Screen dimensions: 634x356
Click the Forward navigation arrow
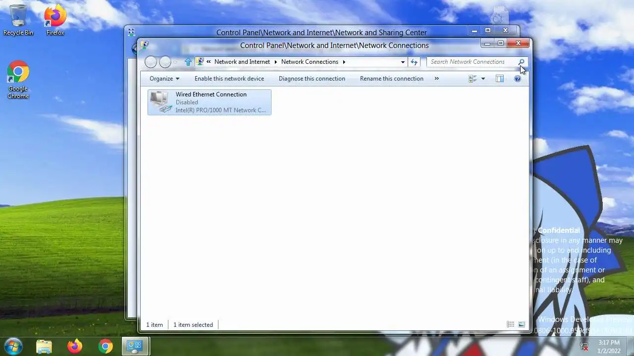tap(165, 62)
